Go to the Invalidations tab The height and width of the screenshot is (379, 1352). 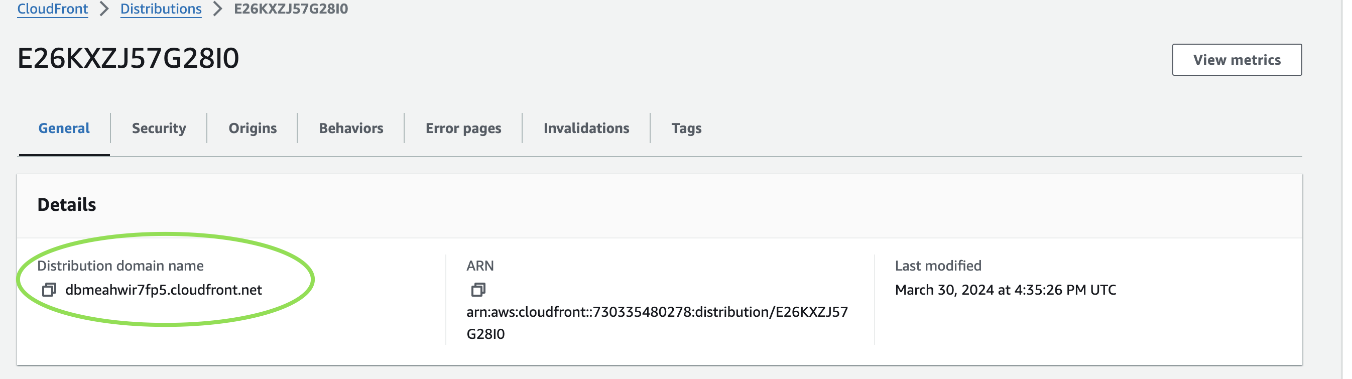[586, 128]
